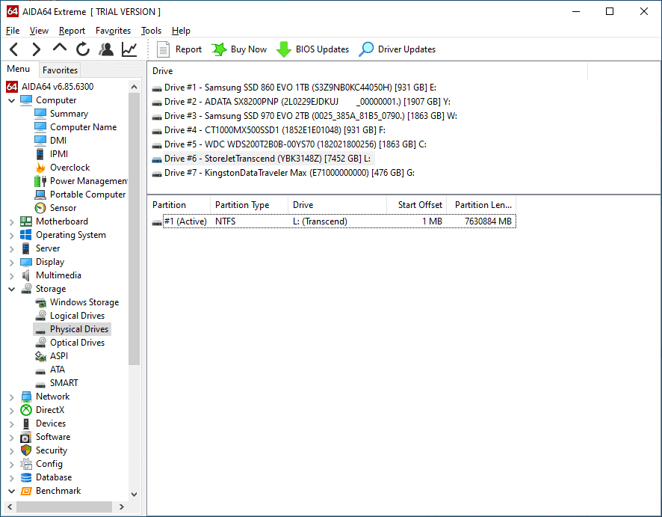662x517 pixels.
Task: Click the tree horizontal scrollbar right arrow
Action: pos(122,507)
